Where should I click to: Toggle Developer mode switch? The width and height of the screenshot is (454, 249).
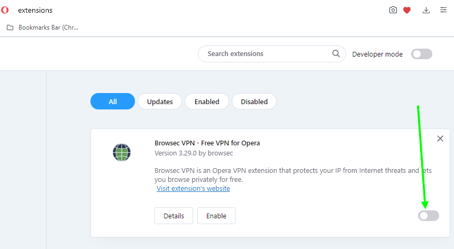pyautogui.click(x=422, y=54)
